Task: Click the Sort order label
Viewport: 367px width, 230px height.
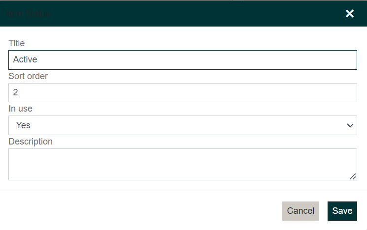Action: click(x=28, y=76)
